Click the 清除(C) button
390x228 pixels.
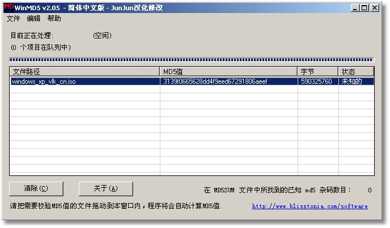[36, 189]
